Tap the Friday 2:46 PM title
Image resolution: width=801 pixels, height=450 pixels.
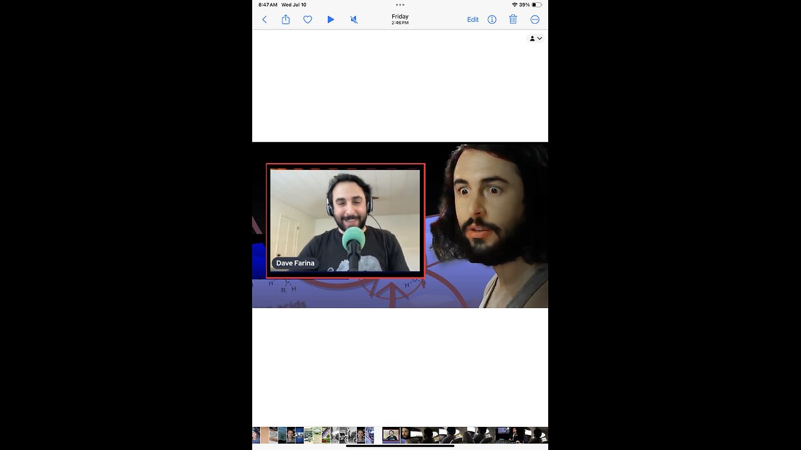pyautogui.click(x=400, y=19)
